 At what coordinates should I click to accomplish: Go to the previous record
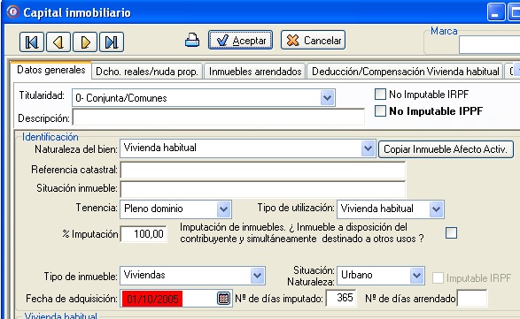click(58, 42)
